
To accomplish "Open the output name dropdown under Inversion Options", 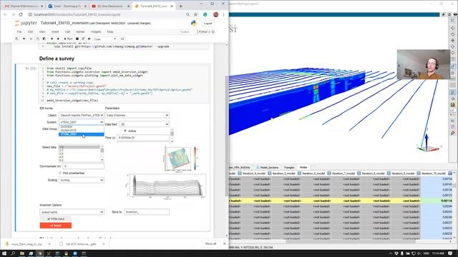I will click(x=72, y=212).
